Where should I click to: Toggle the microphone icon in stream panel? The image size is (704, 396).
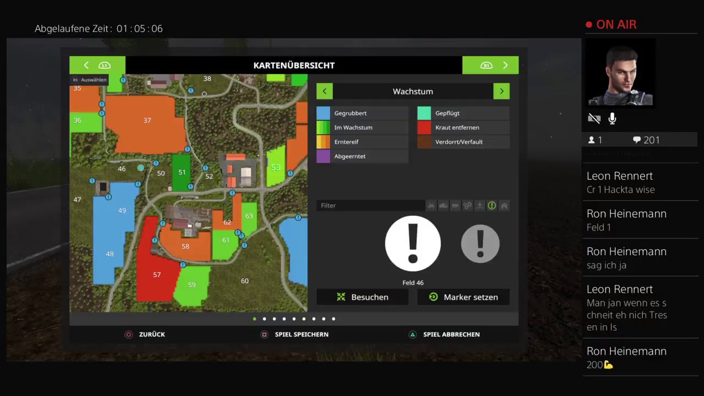(x=612, y=118)
